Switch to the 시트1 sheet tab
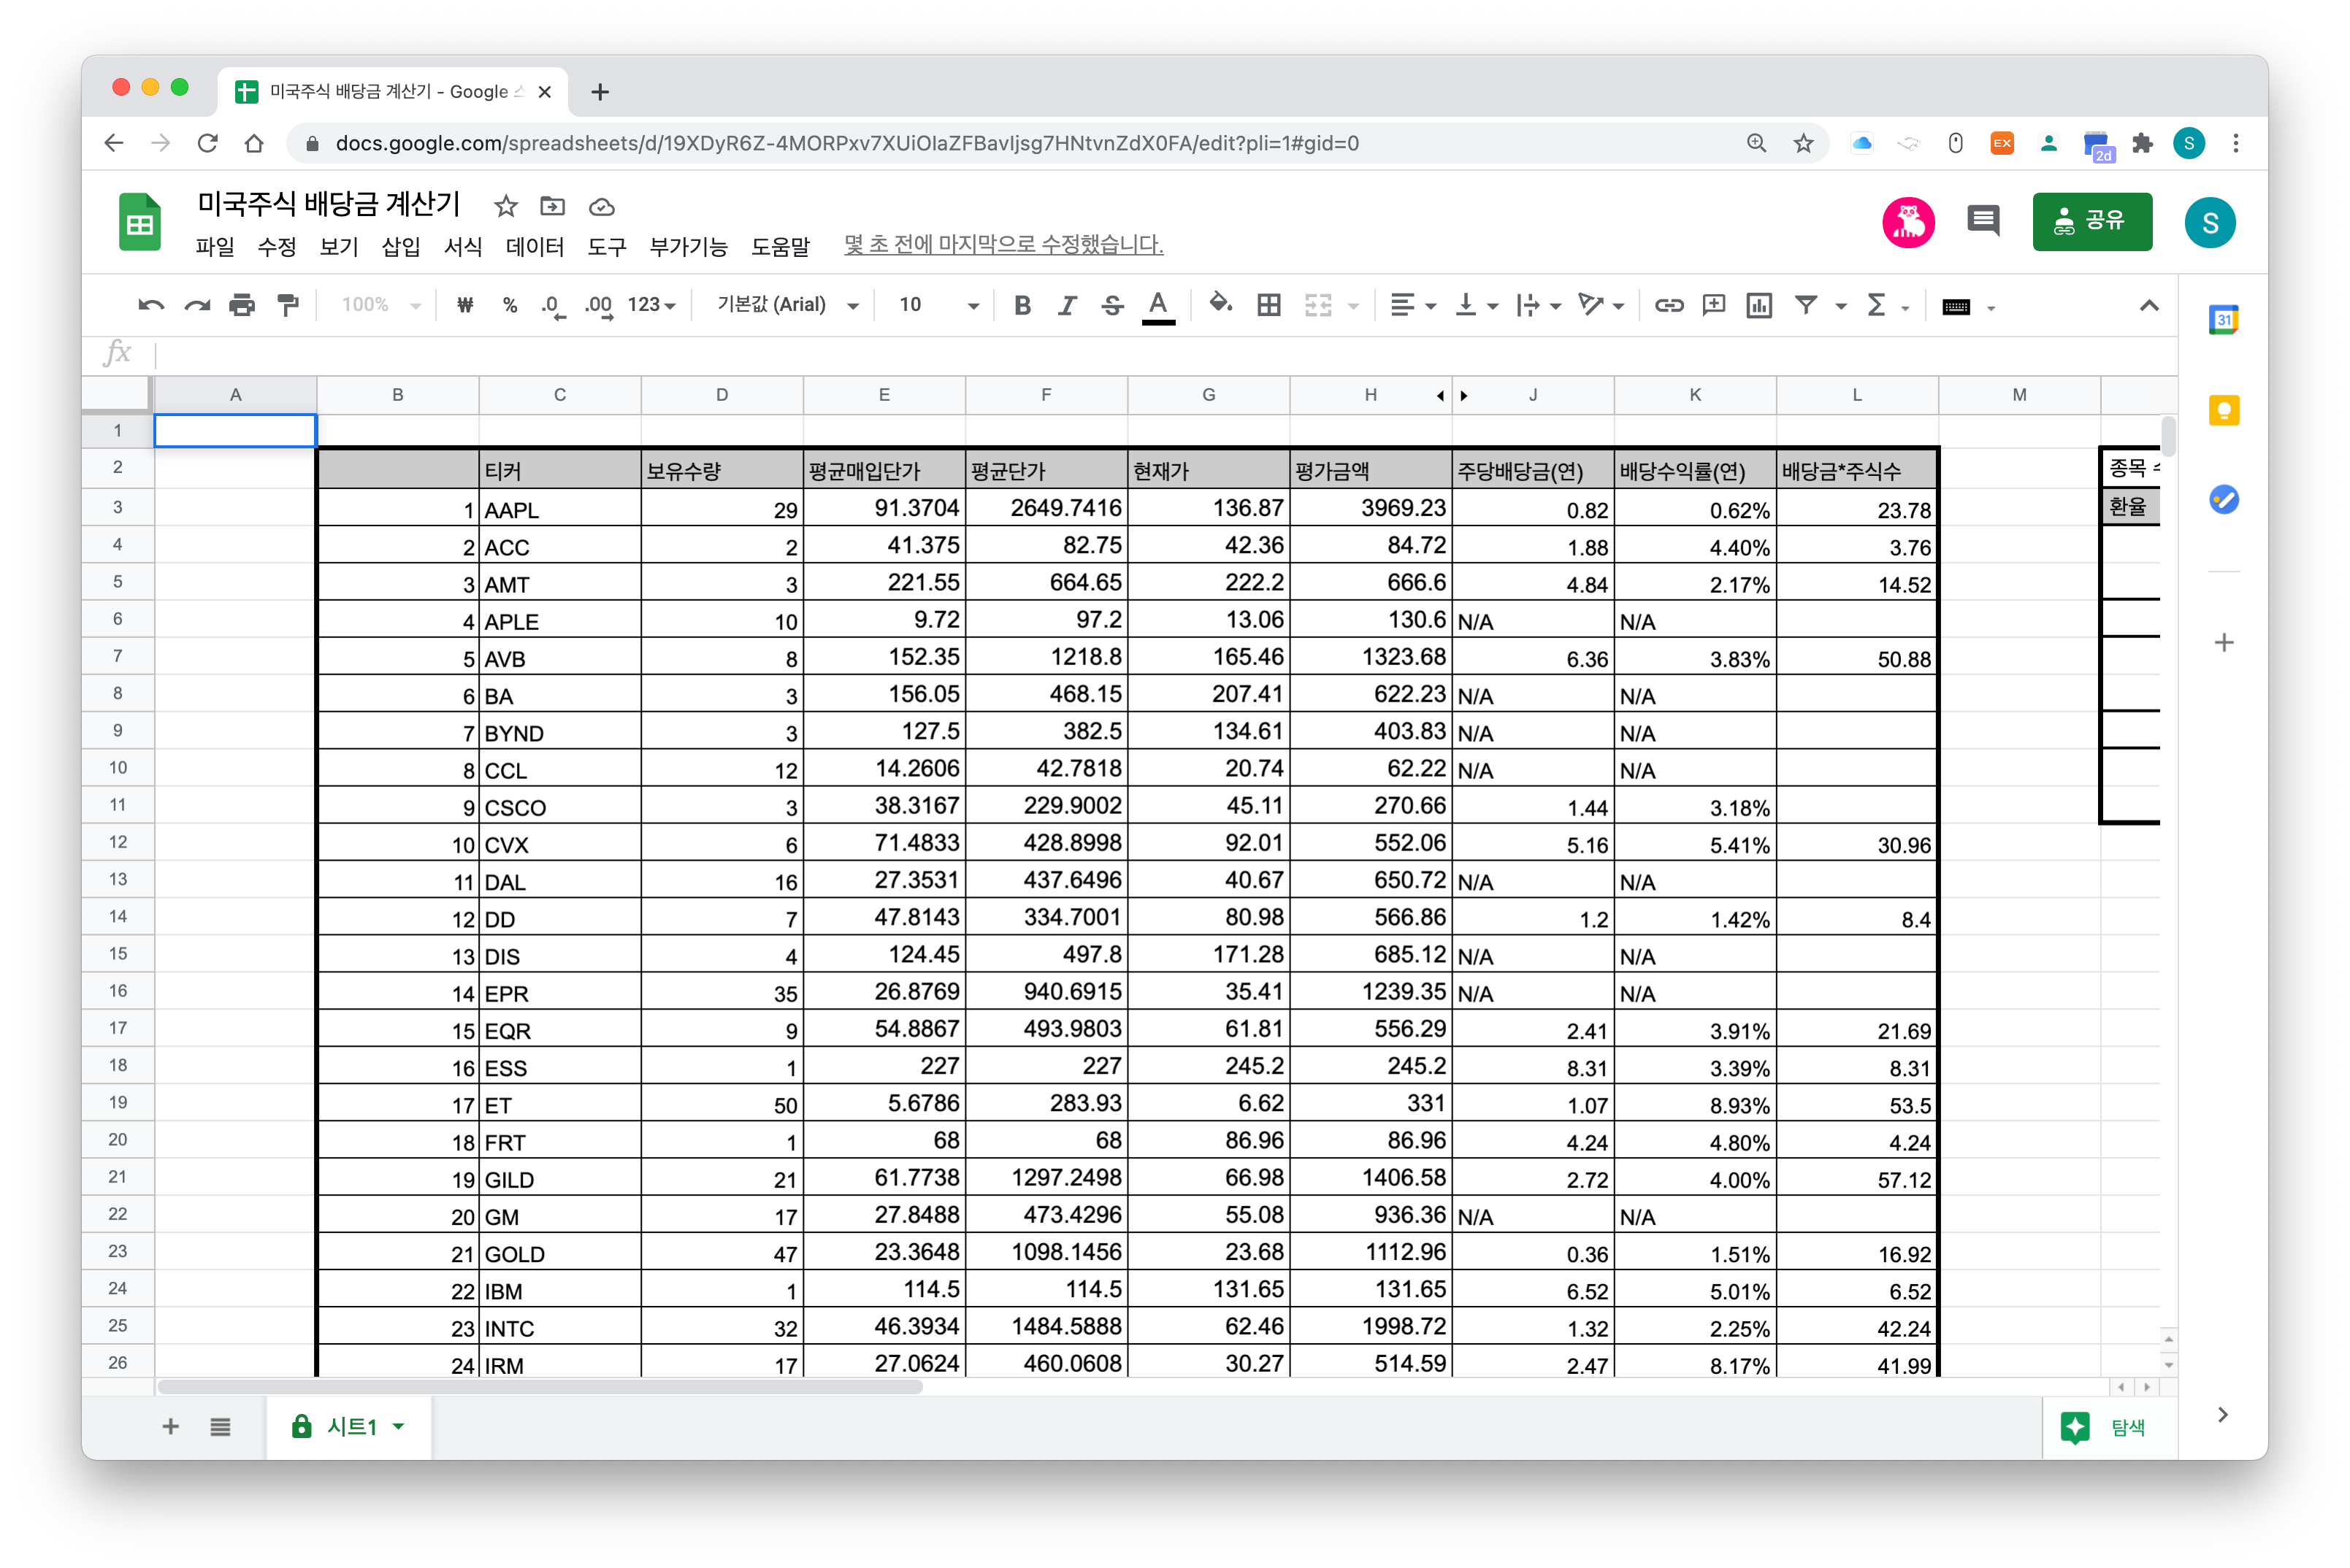The width and height of the screenshot is (2350, 1568). (351, 1427)
